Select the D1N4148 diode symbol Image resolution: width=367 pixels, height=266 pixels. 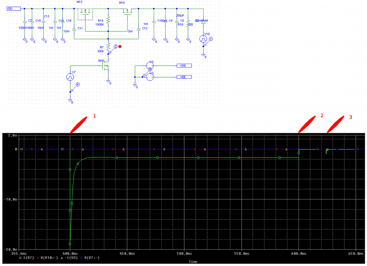pos(204,21)
